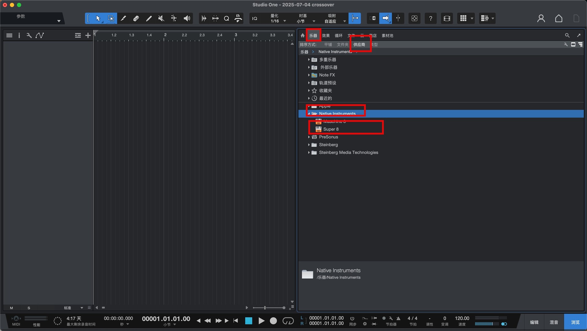Expand the 轨道预设 folder
This screenshot has height=331, width=587.
point(309,83)
